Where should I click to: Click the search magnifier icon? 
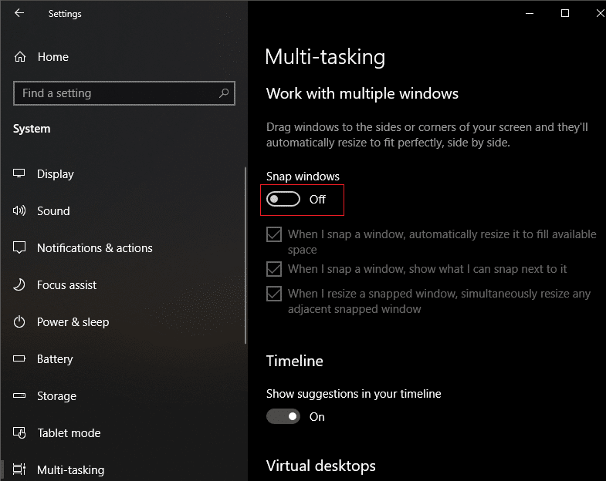pos(224,93)
